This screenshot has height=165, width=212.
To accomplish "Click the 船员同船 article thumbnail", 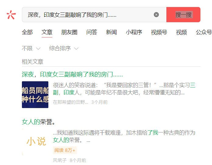I will pyautogui.click(x=35, y=95).
